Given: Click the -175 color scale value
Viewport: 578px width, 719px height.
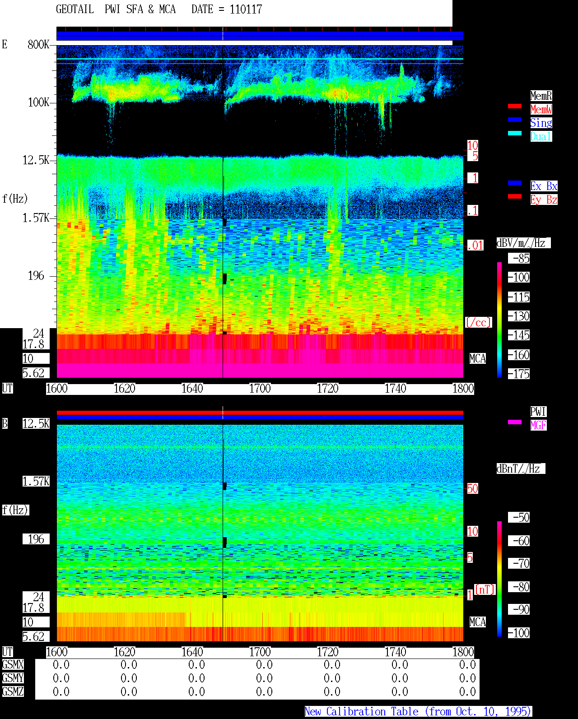Looking at the screenshot, I should click(519, 374).
